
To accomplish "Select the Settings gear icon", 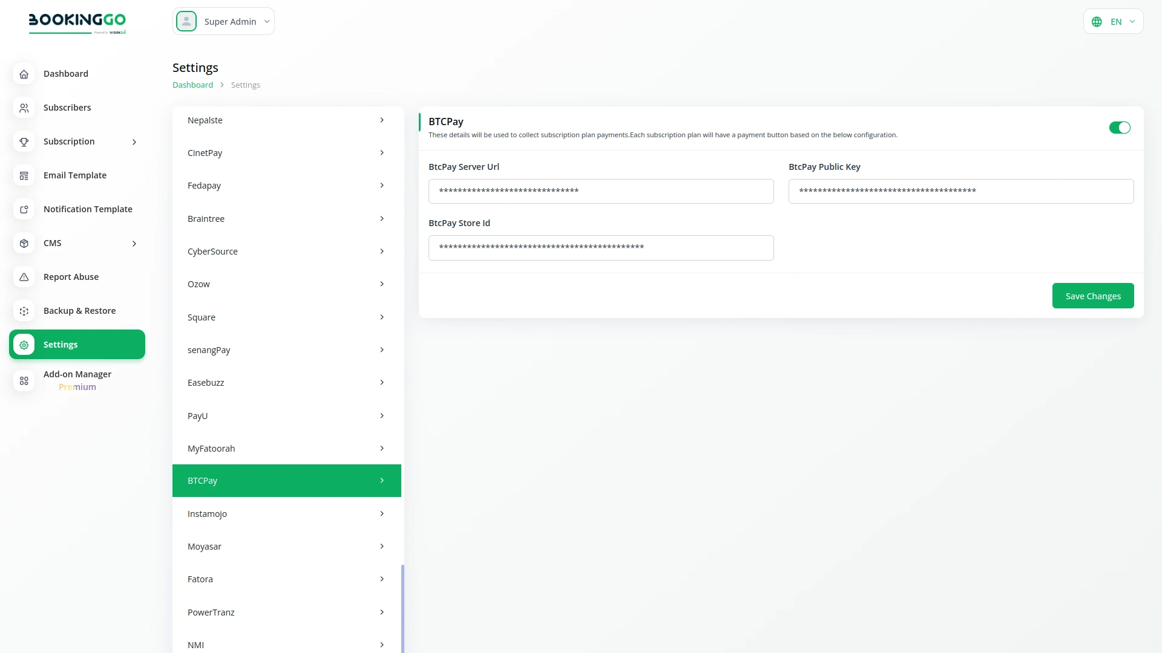I will pyautogui.click(x=24, y=345).
